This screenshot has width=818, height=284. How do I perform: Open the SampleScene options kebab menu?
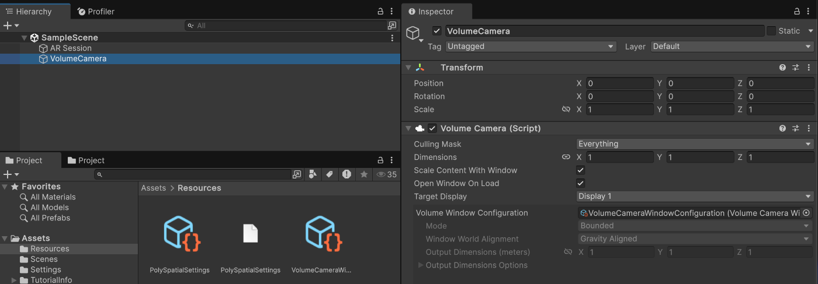(392, 38)
